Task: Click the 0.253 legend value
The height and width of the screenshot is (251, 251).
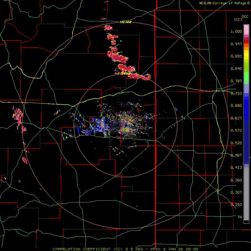Action: tap(236, 205)
